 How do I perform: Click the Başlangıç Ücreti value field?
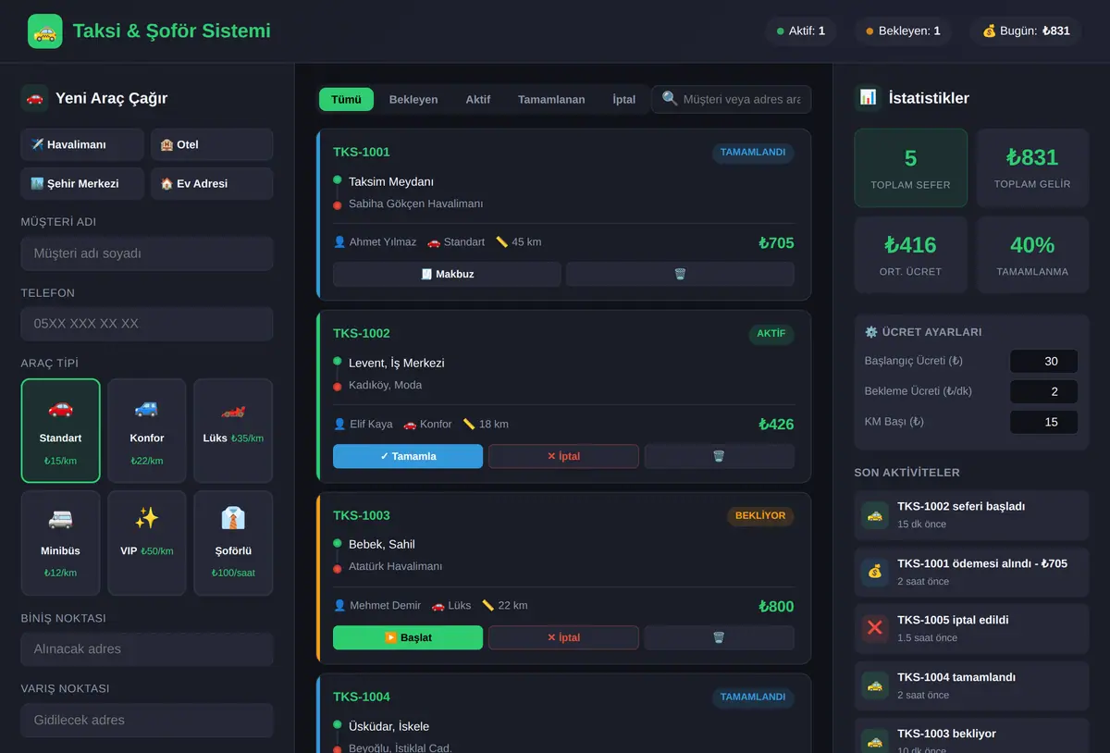point(1043,362)
